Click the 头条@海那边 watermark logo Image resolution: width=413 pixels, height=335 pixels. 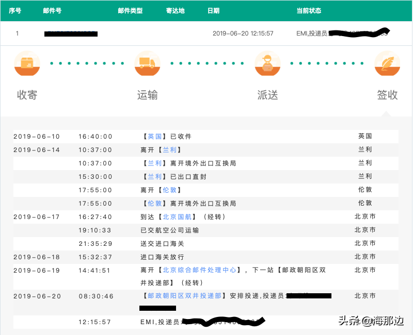coord(372,322)
